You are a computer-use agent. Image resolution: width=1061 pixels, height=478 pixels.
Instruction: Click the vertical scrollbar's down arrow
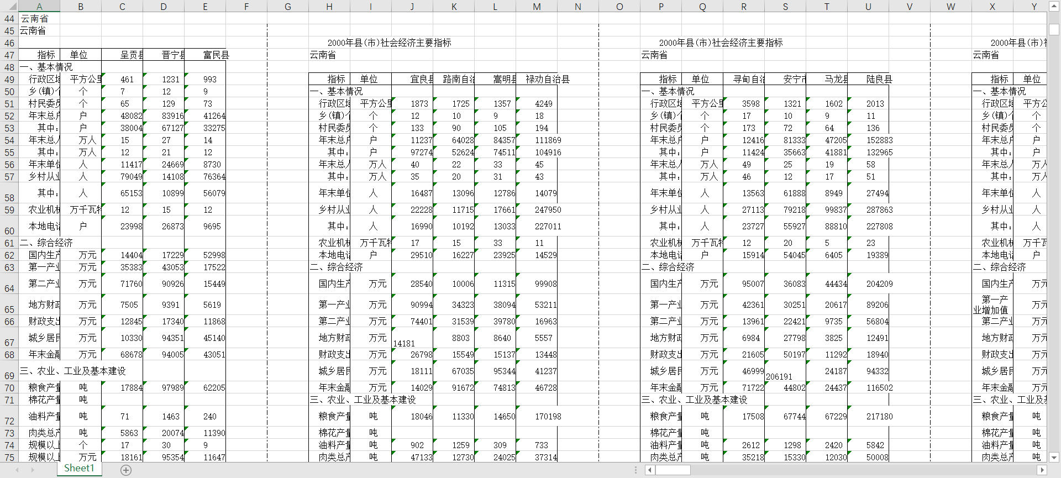point(1054,457)
